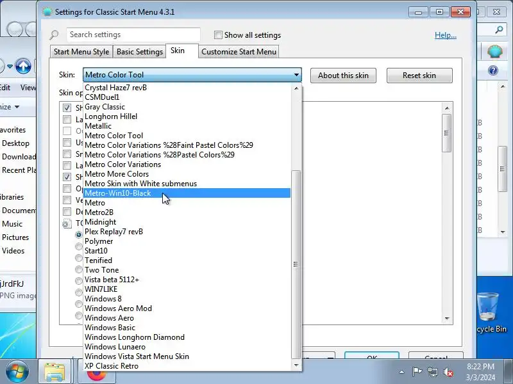Select Pictures library in Explorer
The height and width of the screenshot is (384, 513).
pyautogui.click(x=15, y=237)
